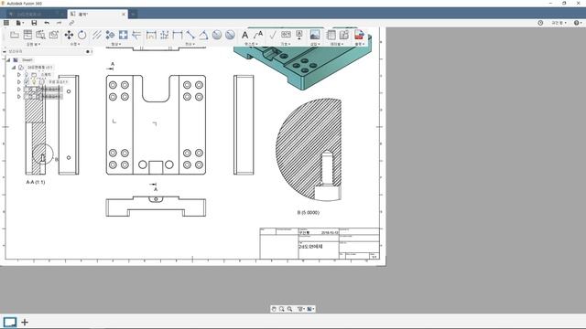The width and height of the screenshot is (586, 329).
Task: Open the job status clock icon
Action: click(540, 23)
